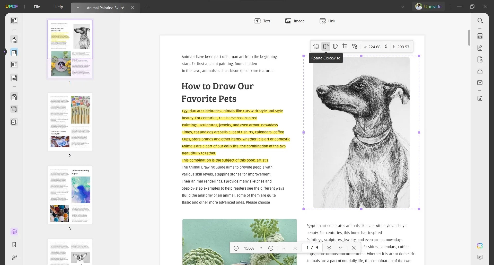Image resolution: width=494 pixels, height=265 pixels.
Task: Open the search panel
Action: [x=480, y=21]
